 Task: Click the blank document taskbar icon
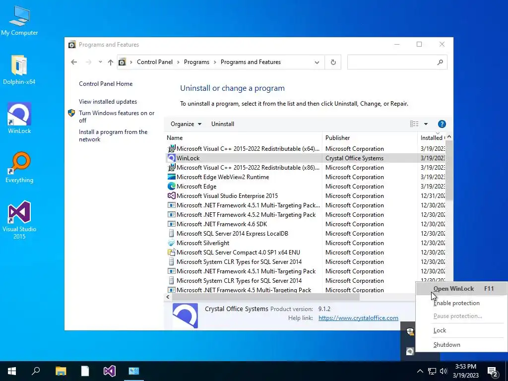point(85,371)
